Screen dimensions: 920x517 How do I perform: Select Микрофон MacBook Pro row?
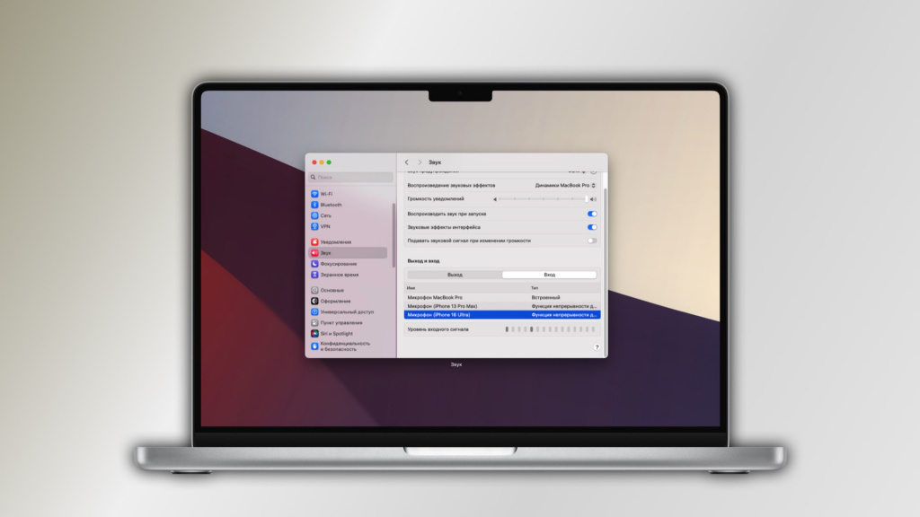(502, 298)
